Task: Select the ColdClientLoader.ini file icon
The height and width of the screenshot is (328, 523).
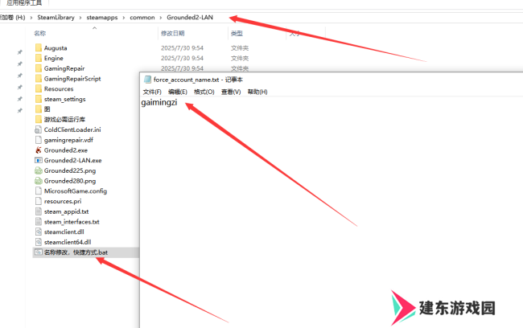Action: point(39,129)
